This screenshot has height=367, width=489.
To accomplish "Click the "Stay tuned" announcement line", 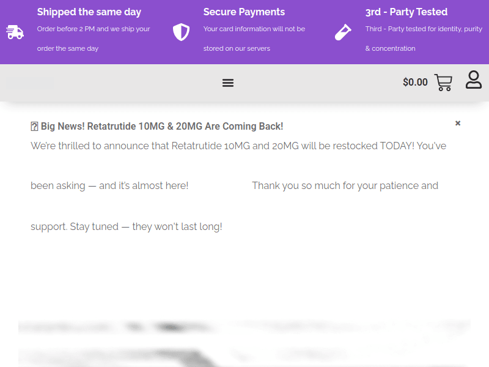I will pos(127,226).
